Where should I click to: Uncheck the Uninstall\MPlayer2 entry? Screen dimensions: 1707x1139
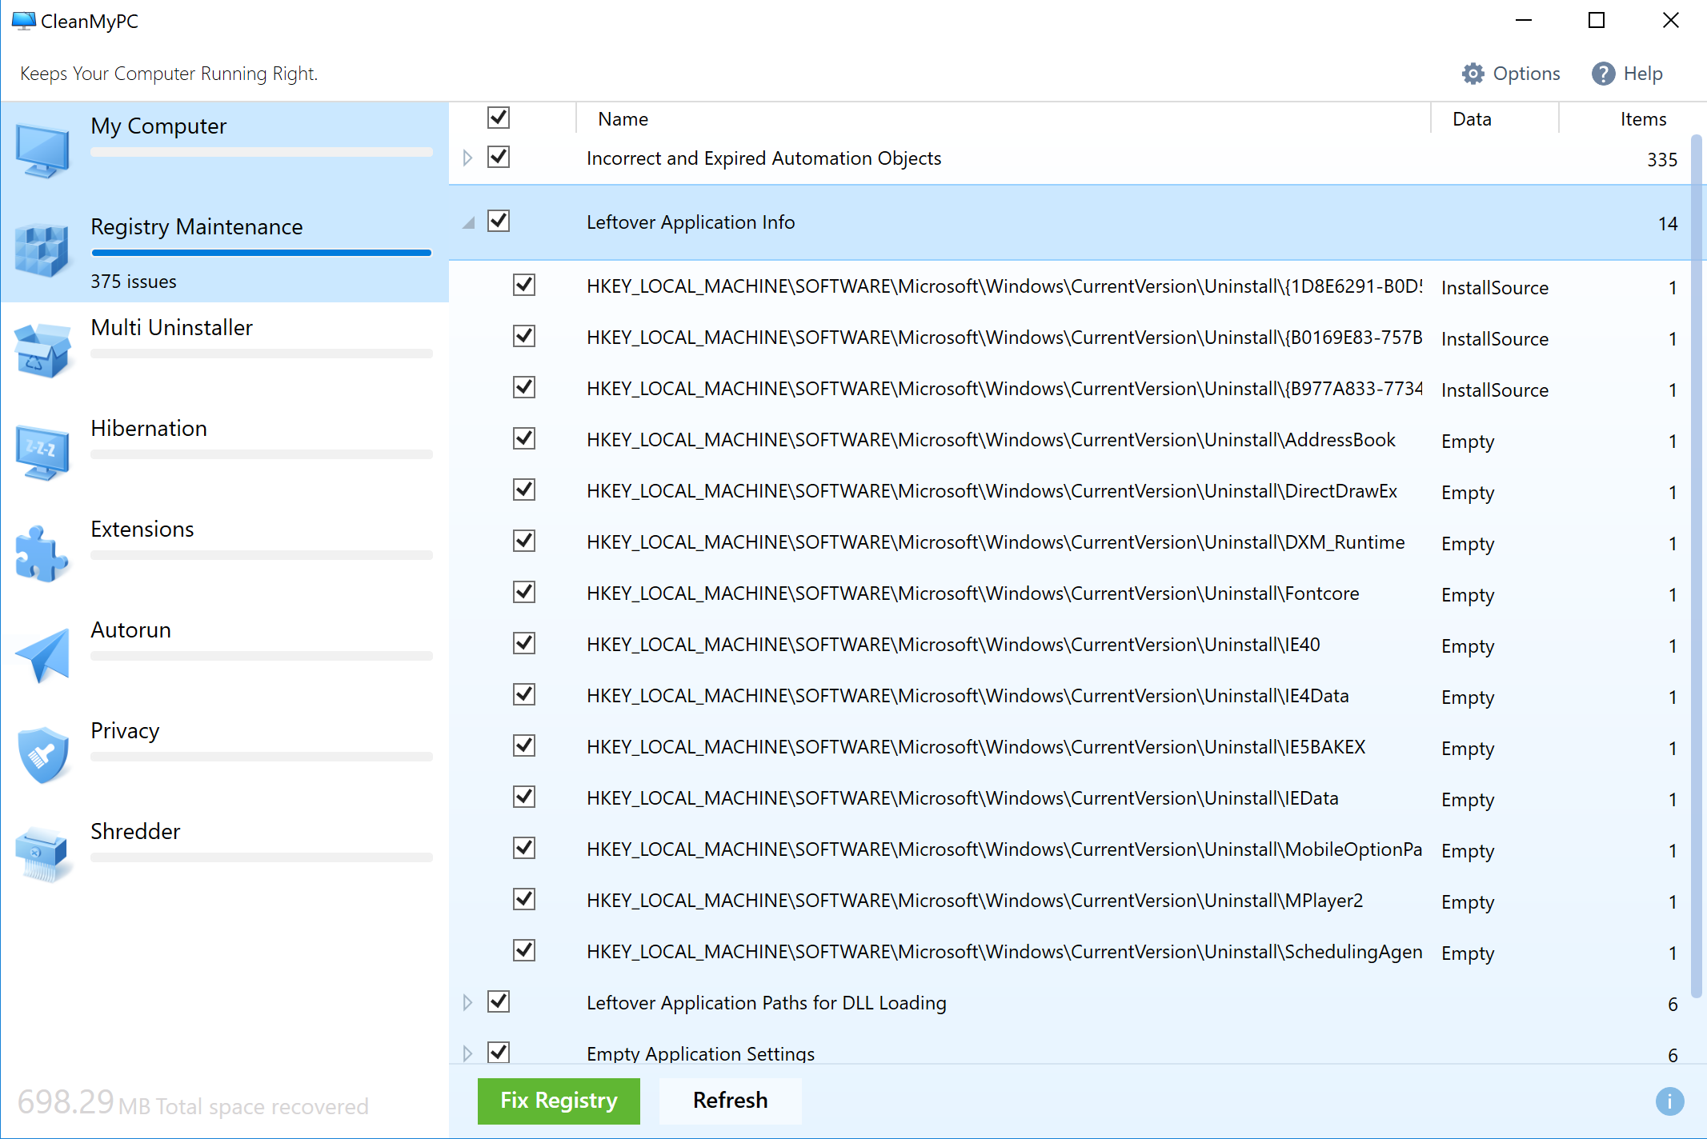pos(524,899)
